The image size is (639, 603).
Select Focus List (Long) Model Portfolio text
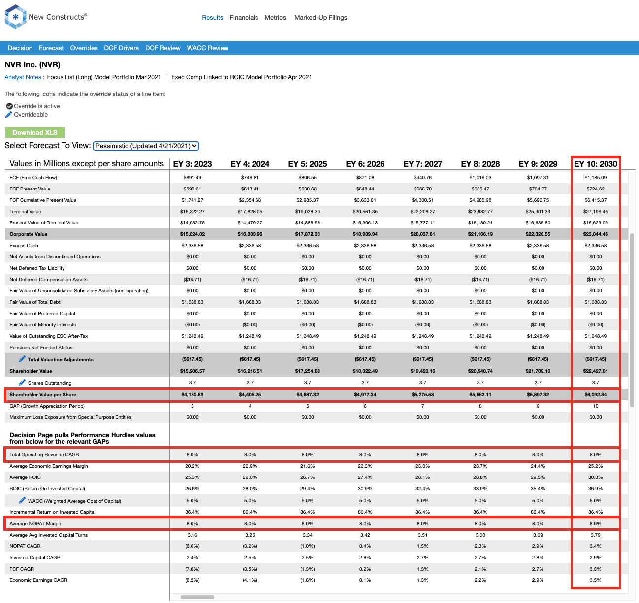tap(104, 77)
